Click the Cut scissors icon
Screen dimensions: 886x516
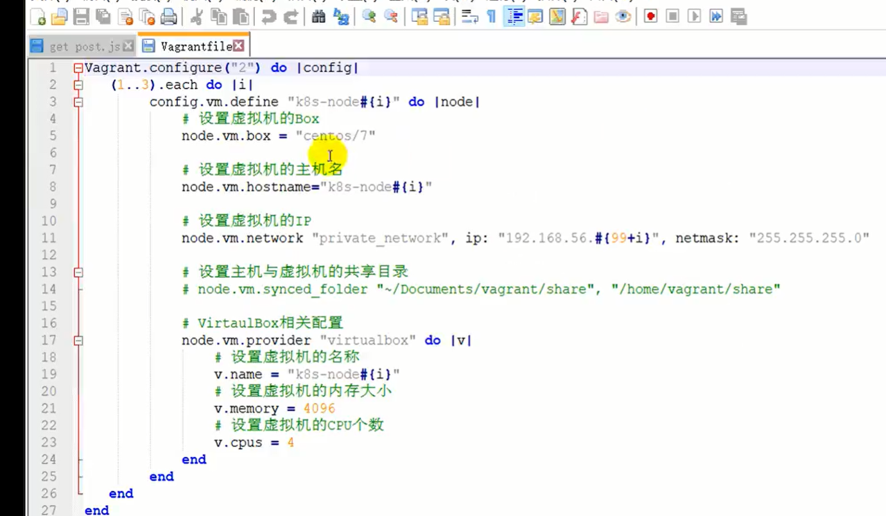[x=196, y=17]
